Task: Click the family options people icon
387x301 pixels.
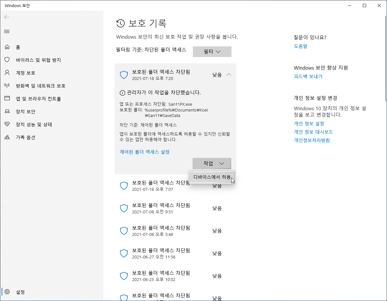Action: (x=7, y=137)
